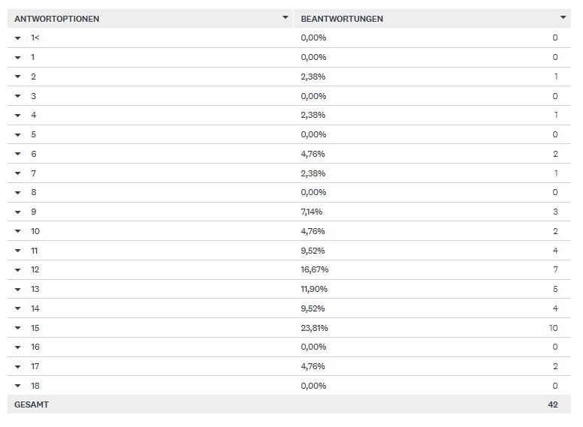Click the Antwortoptionen column header

coord(56,19)
